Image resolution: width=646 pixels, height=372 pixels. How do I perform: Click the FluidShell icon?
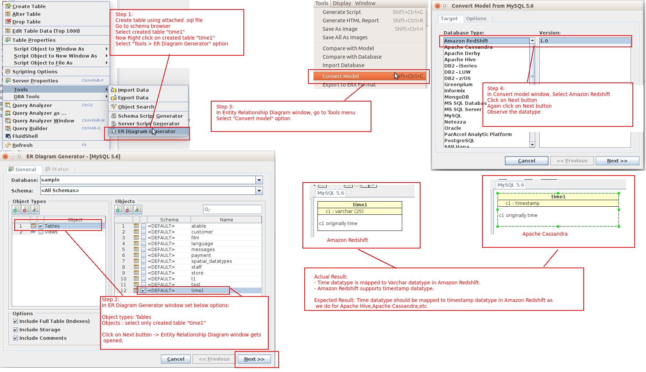[8, 136]
